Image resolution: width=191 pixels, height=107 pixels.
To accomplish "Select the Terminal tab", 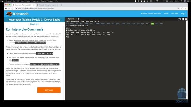I will point(71,19).
